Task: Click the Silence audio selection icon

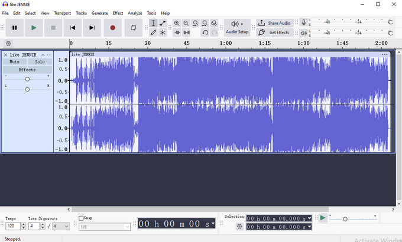Action: pos(187,32)
